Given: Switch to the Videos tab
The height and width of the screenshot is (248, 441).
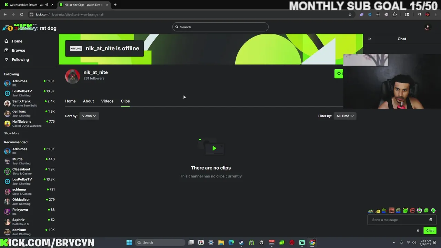Looking at the screenshot, I should point(107,101).
